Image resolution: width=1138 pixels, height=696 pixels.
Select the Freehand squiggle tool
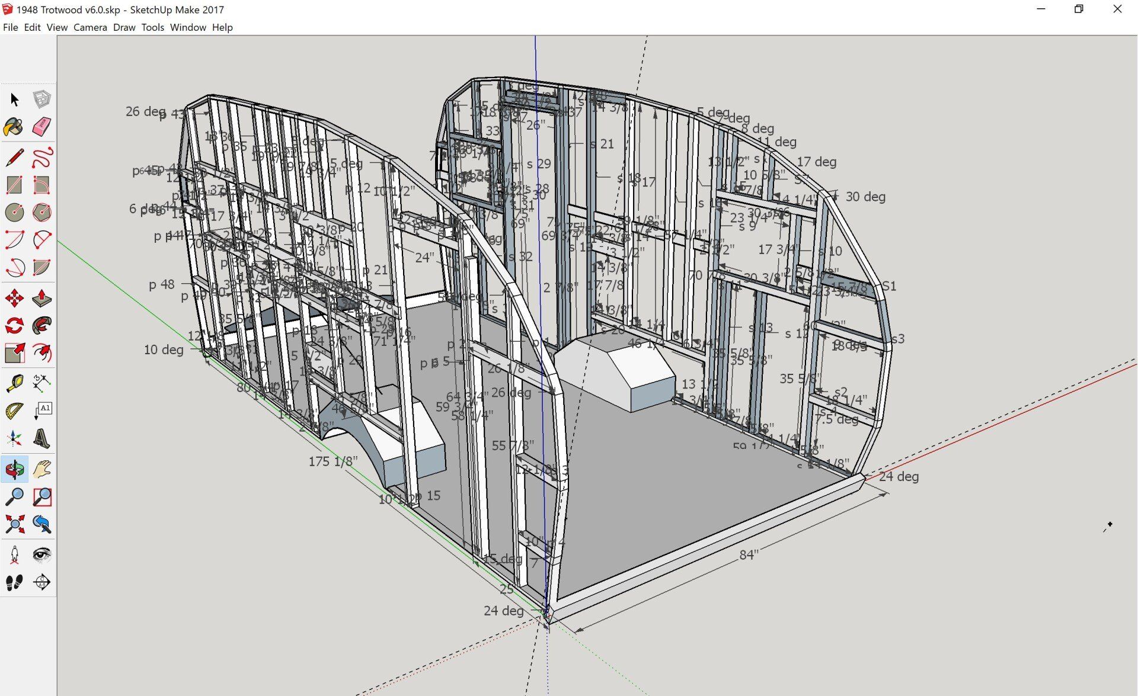point(42,158)
